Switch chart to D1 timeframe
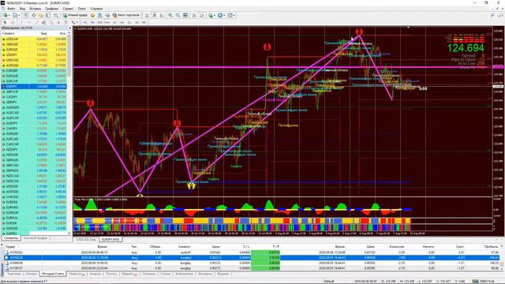The image size is (505, 284). click(129, 23)
